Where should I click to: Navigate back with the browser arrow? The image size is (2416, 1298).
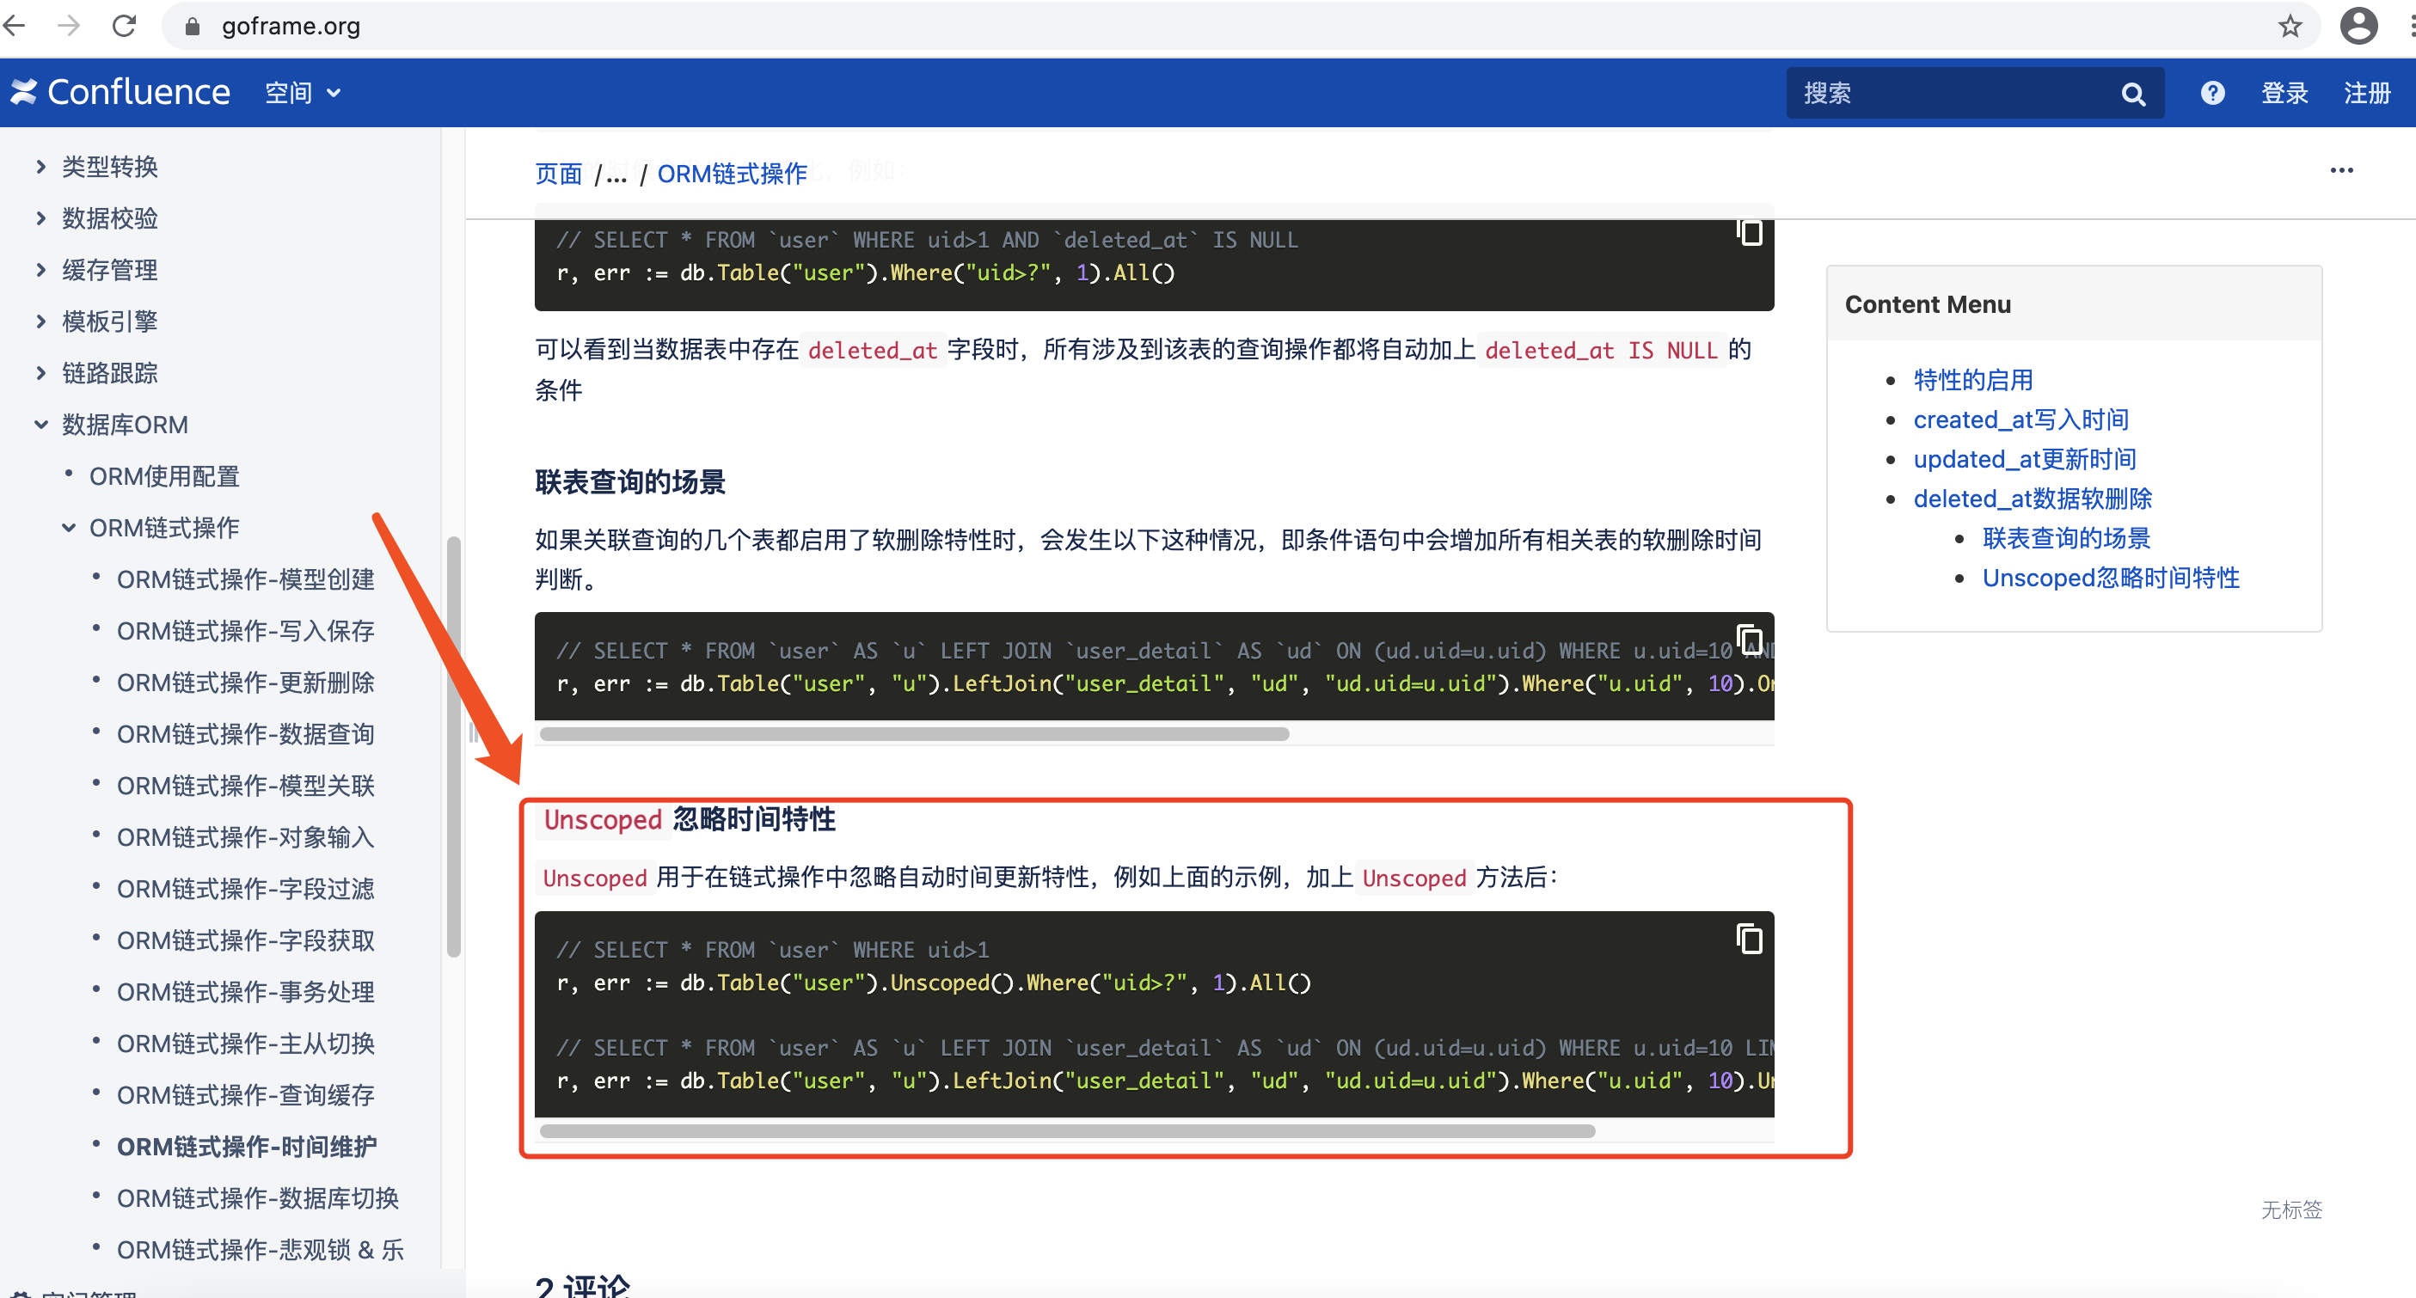coord(15,25)
